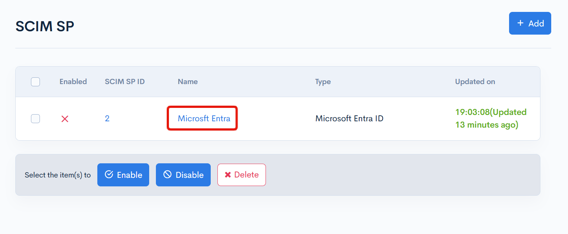Screen dimensions: 568x234
Task: Click the plus icon in Add button
Action: [x=520, y=23]
